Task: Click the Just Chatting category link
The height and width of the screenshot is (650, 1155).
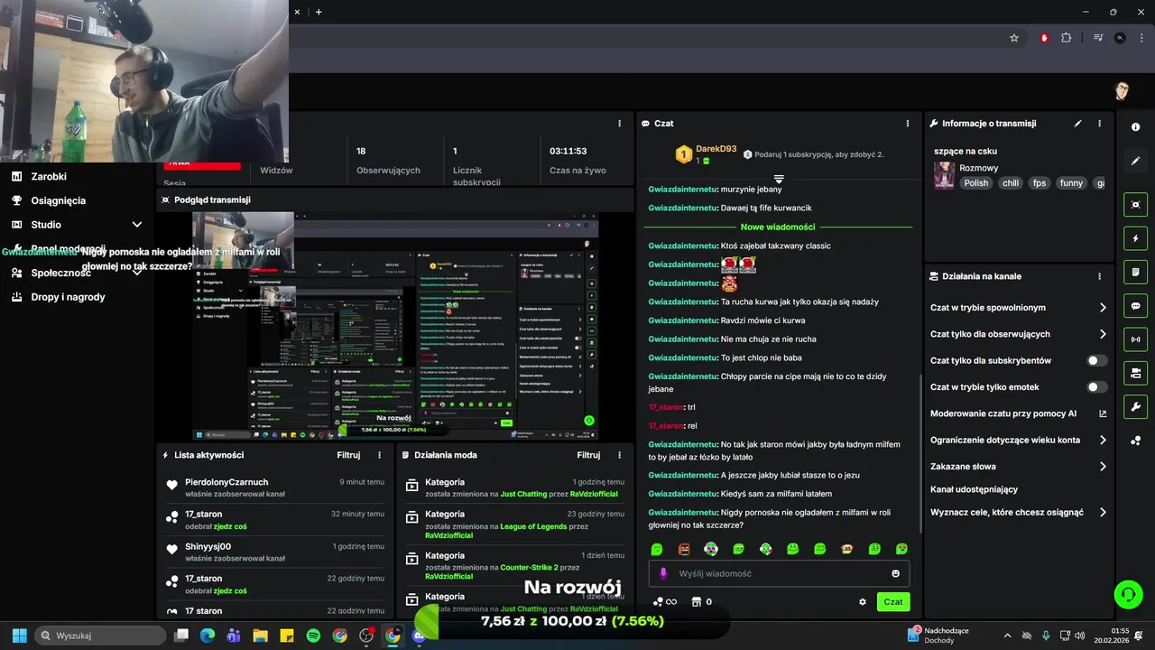Action: click(523, 495)
